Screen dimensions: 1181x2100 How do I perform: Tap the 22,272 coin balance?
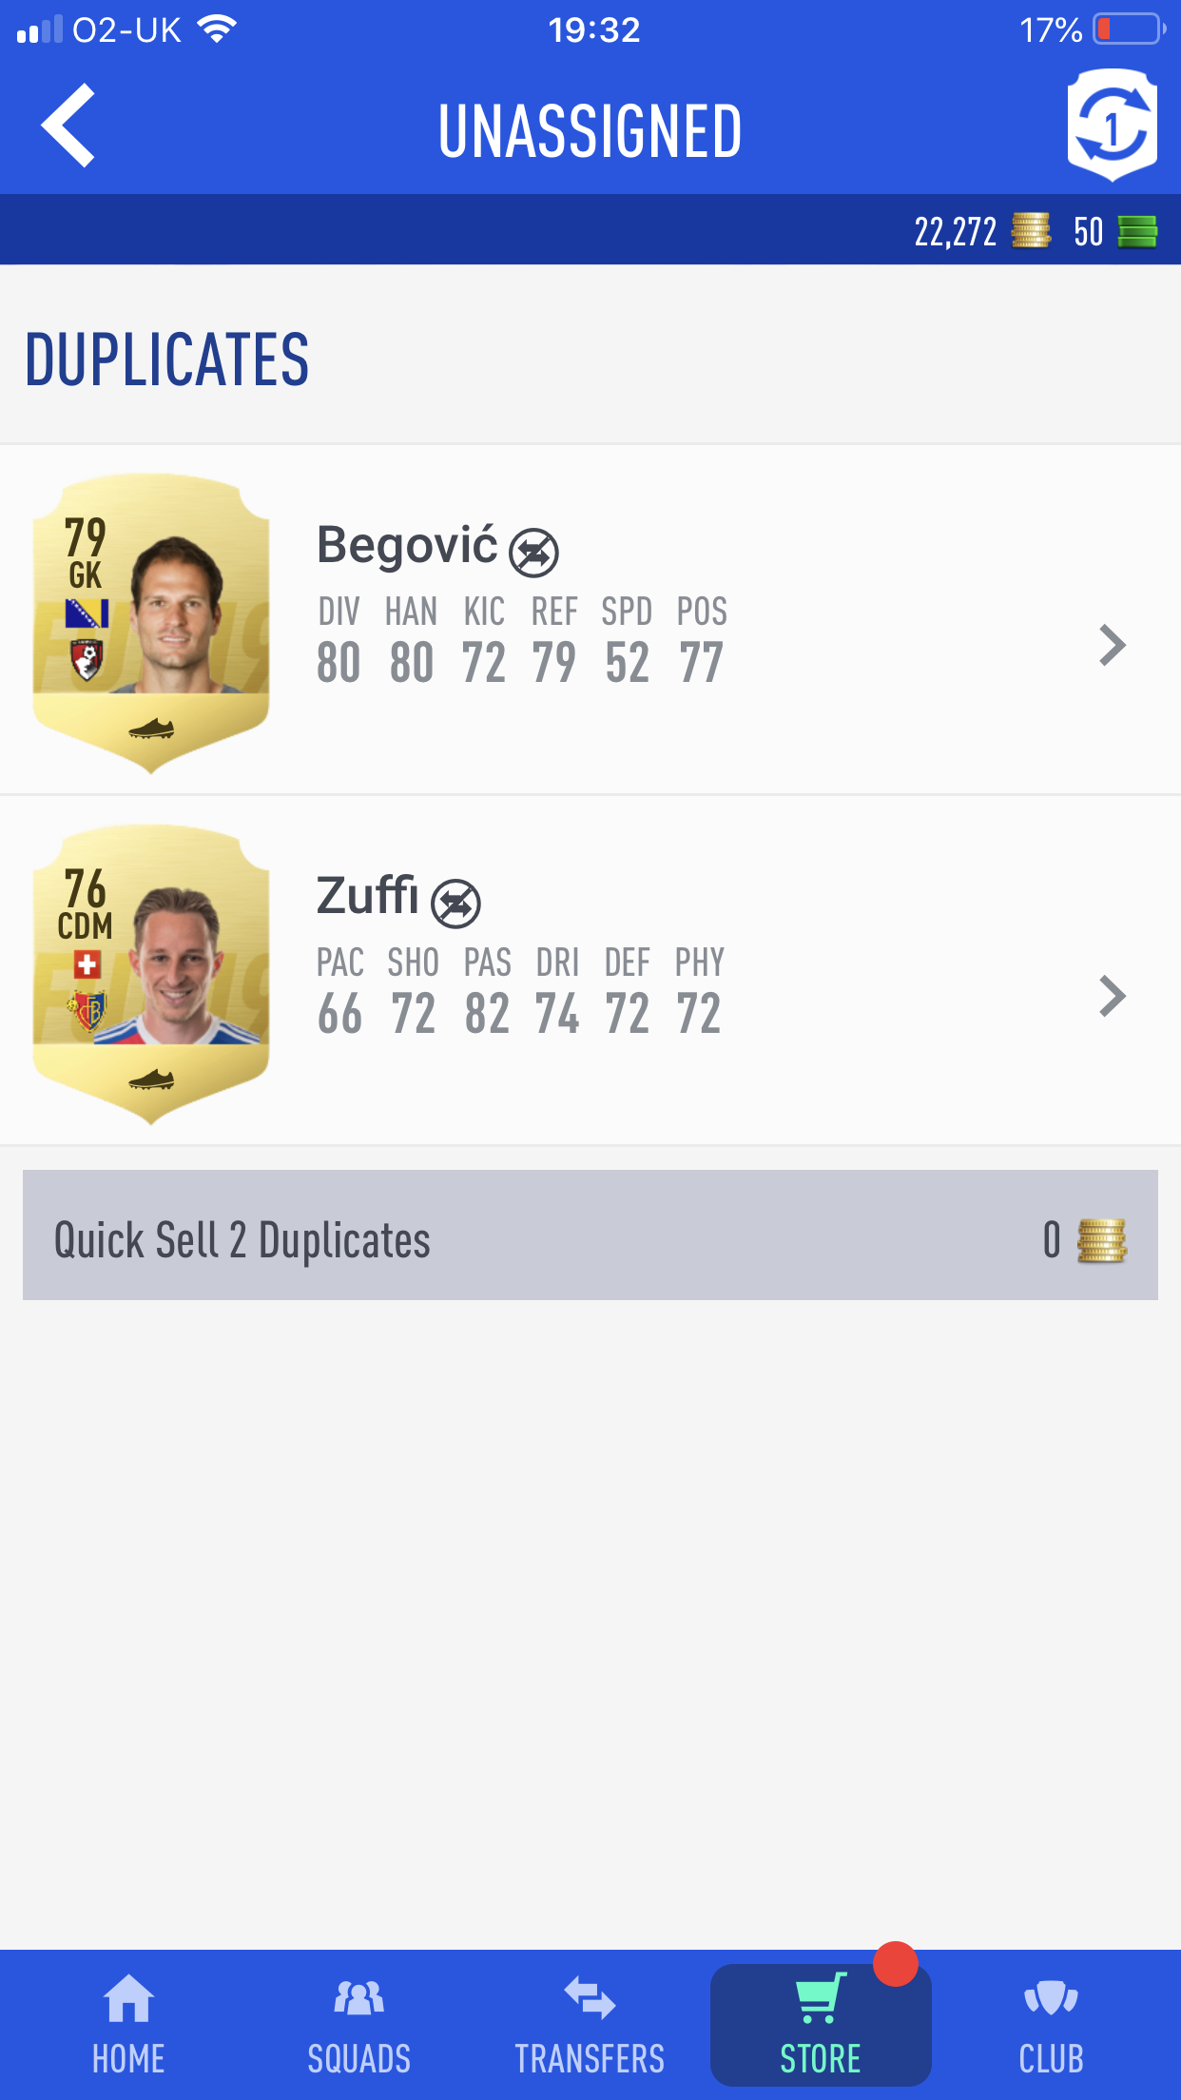tap(955, 231)
